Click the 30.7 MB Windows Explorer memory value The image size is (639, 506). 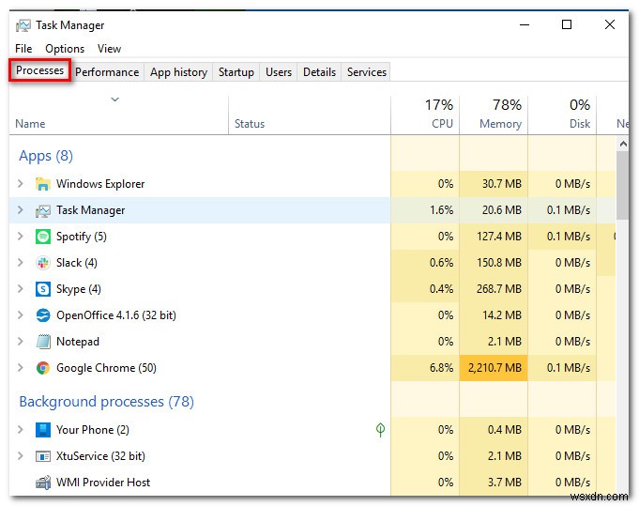[x=502, y=184]
